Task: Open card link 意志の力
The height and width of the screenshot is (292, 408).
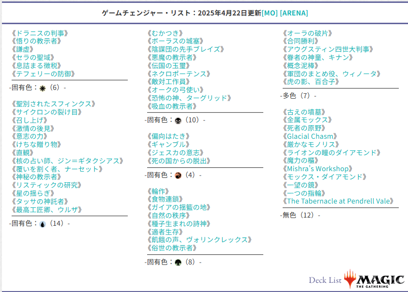Action: click(30, 136)
